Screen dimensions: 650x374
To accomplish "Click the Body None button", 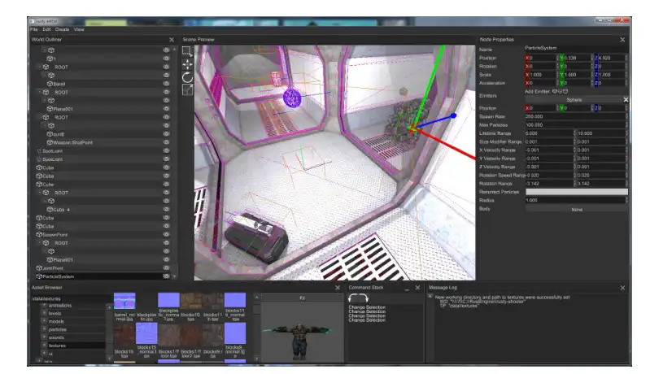I will tap(577, 210).
